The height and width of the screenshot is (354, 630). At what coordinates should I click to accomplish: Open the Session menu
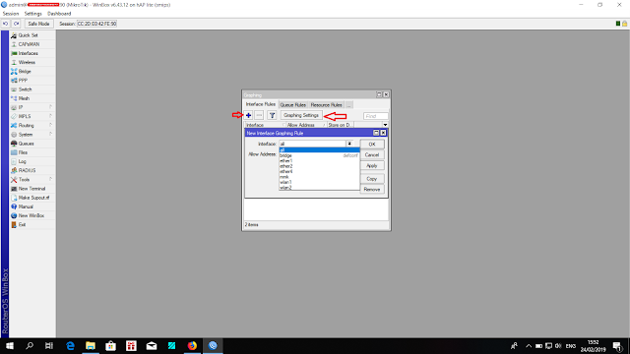point(11,14)
